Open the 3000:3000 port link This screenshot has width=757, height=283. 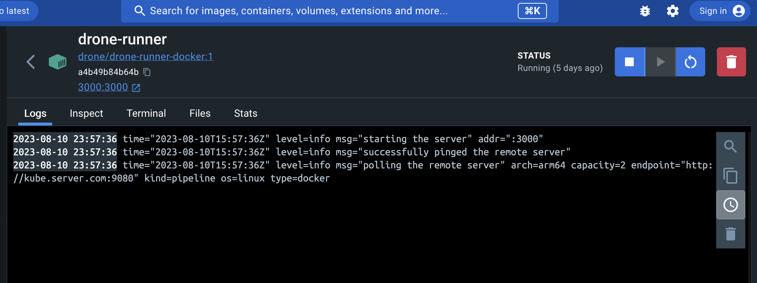[103, 87]
